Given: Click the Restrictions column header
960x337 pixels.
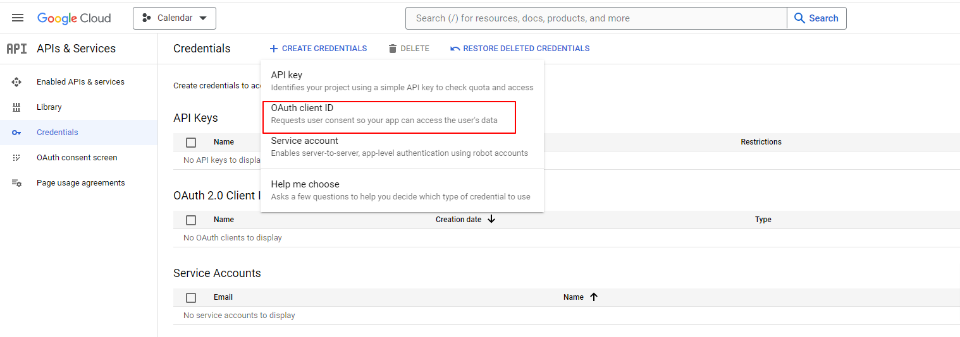Looking at the screenshot, I should [761, 142].
